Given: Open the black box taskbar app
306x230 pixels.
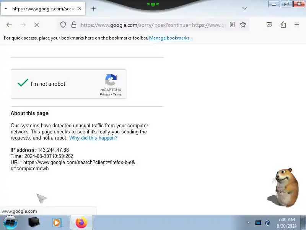Looking at the screenshot, I should click(x=34, y=222).
